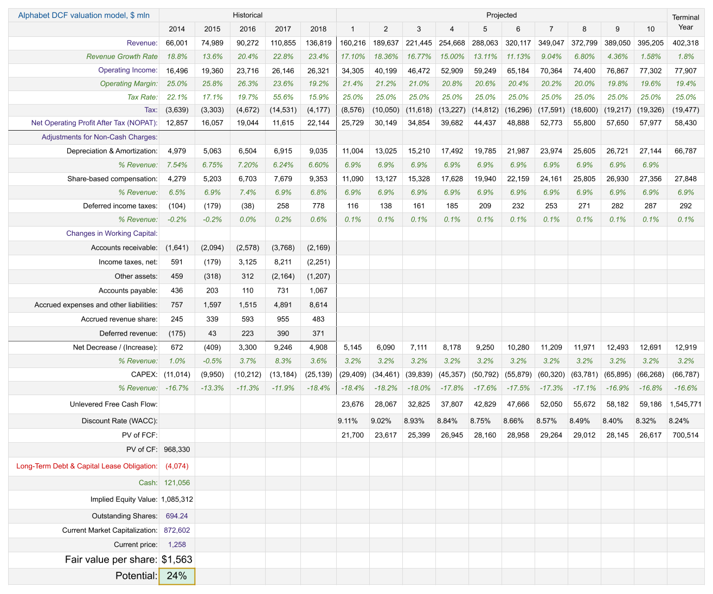Click the 2014 NOPAT value 12,857
The width and height of the screenshot is (713, 594).
[177, 123]
